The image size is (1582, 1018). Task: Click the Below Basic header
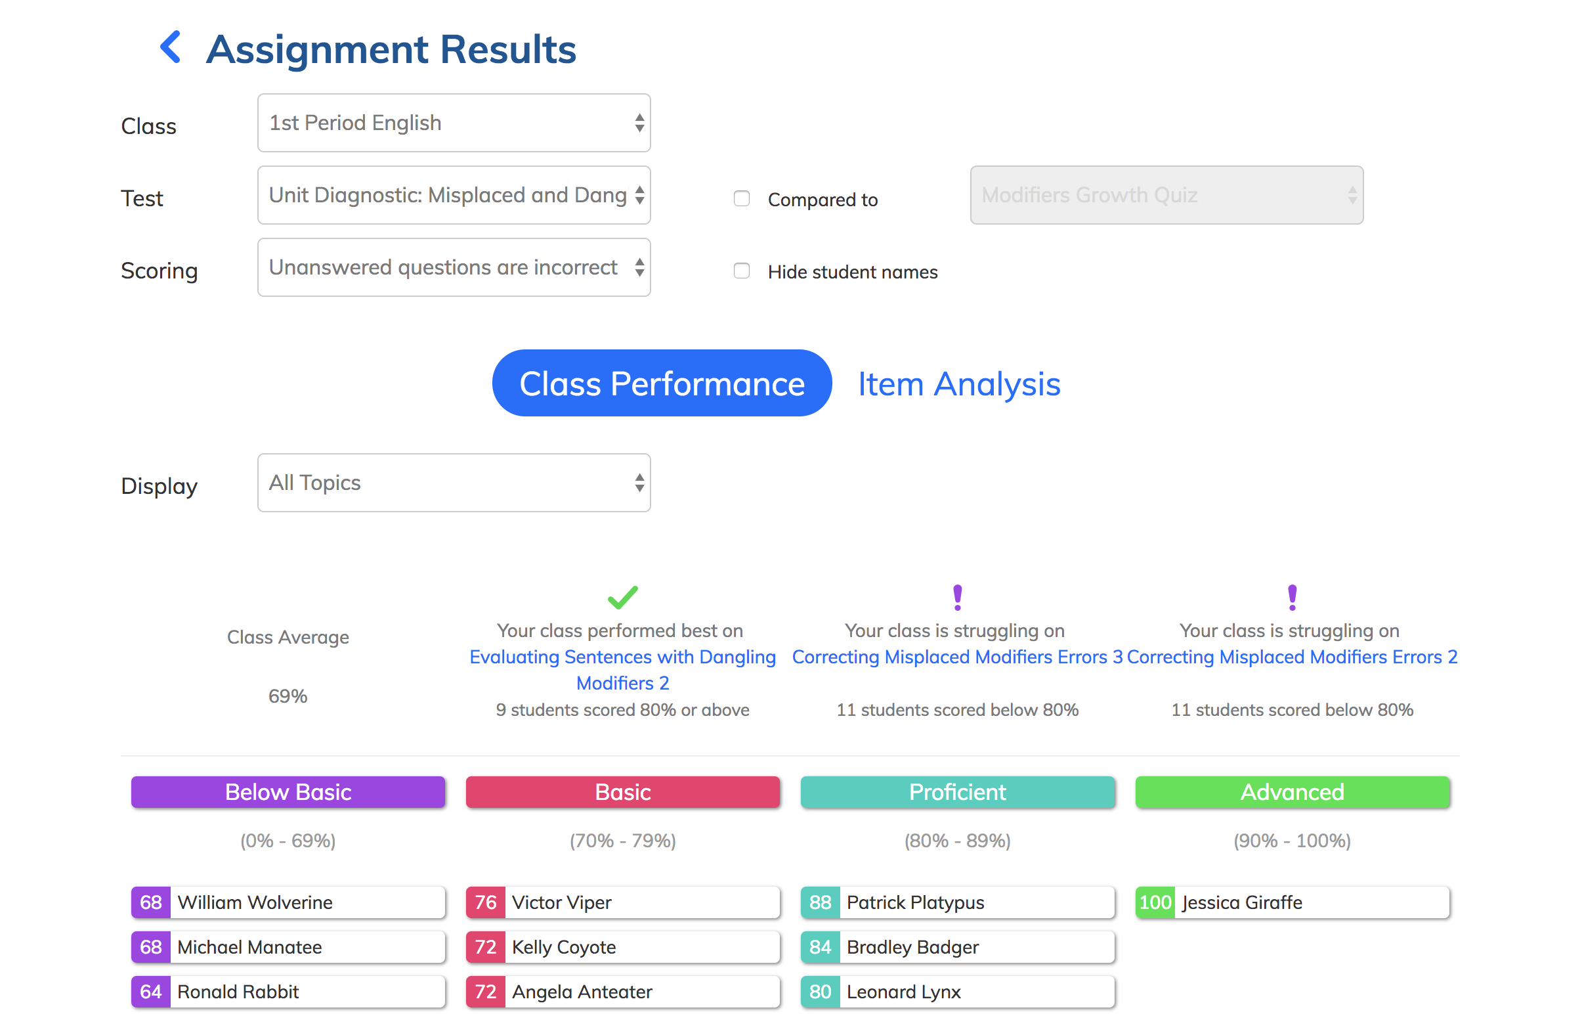[288, 792]
